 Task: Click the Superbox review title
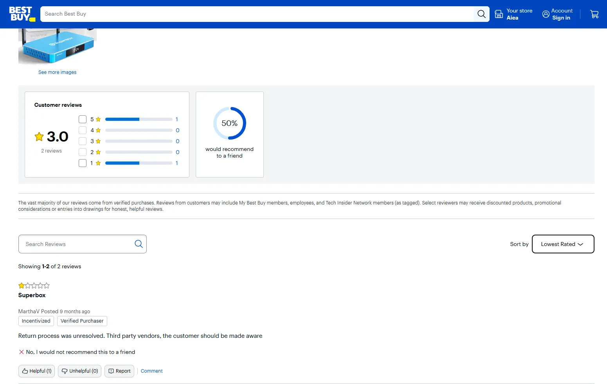(32, 295)
